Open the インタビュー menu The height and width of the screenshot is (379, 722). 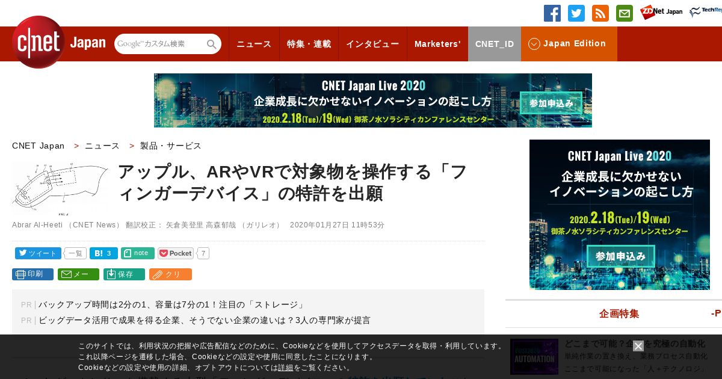tap(372, 44)
